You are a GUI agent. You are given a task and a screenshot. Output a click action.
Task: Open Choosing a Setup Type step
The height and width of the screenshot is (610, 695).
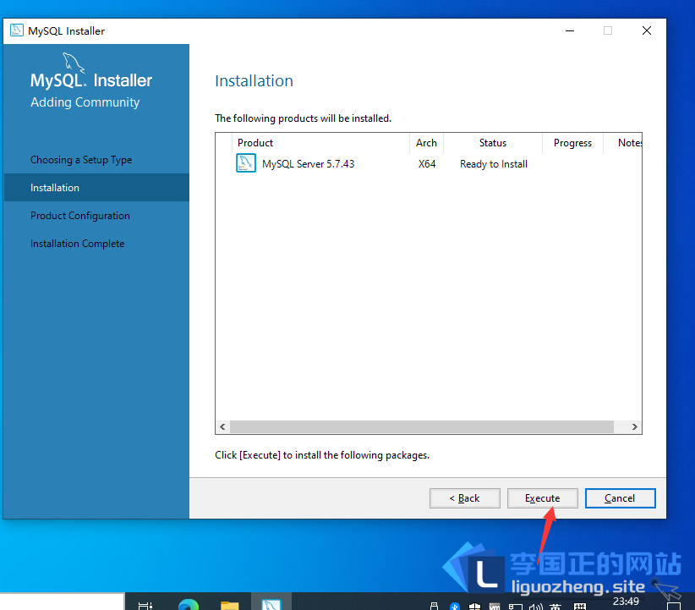81,160
